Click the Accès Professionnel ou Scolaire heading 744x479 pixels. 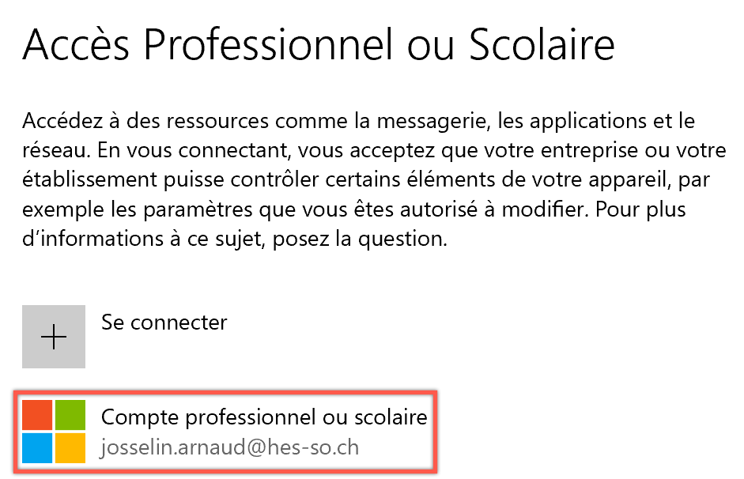tap(319, 44)
